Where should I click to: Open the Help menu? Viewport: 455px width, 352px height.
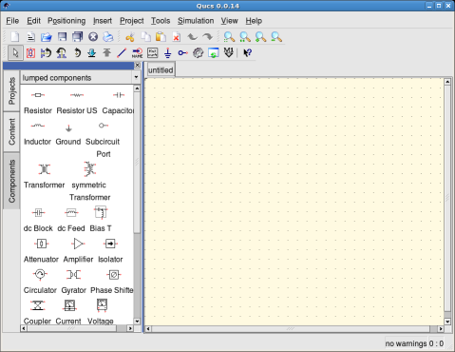coord(254,21)
